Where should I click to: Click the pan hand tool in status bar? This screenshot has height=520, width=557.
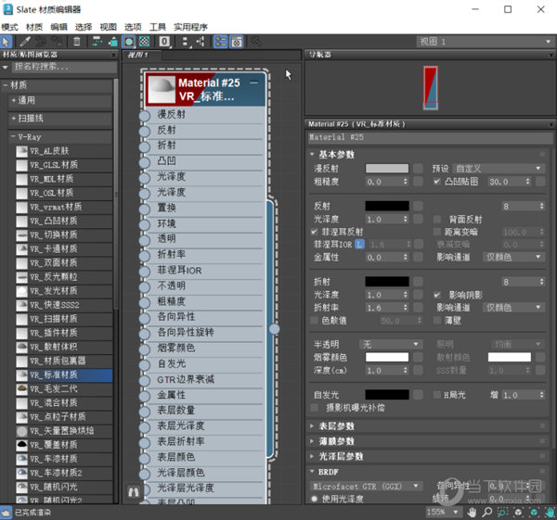[472, 513]
